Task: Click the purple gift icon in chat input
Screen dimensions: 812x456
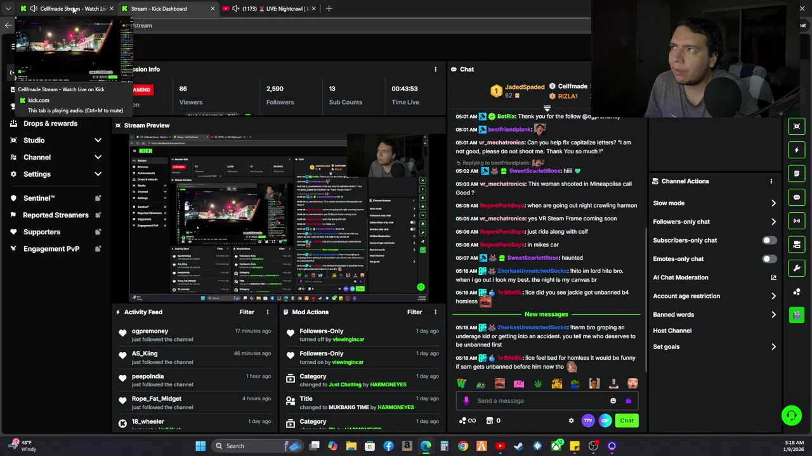Action: coord(628,400)
